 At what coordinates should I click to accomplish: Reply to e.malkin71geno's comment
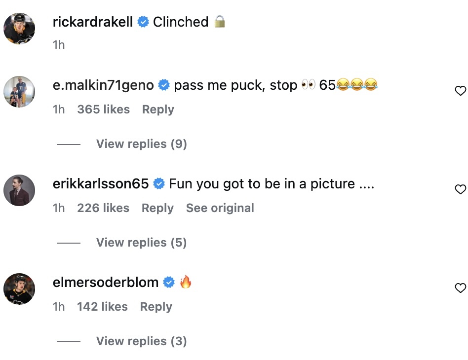158,109
